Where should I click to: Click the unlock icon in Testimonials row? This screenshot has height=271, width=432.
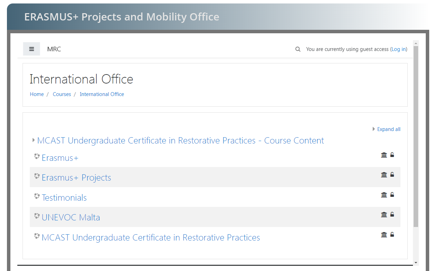click(x=392, y=195)
